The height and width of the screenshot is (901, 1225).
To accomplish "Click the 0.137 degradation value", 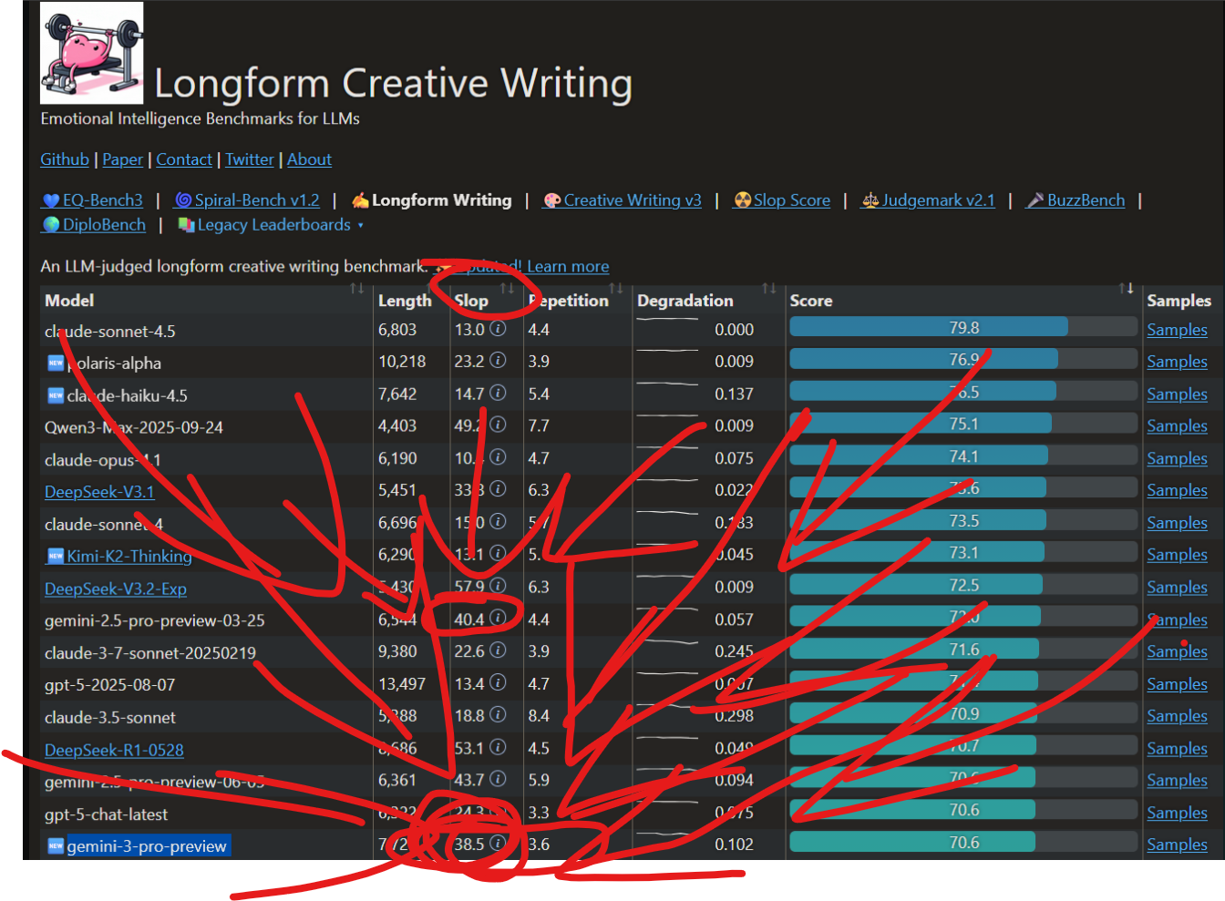I will coord(734,394).
